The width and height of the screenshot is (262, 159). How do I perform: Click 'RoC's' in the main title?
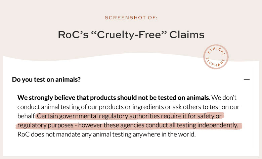point(73,35)
